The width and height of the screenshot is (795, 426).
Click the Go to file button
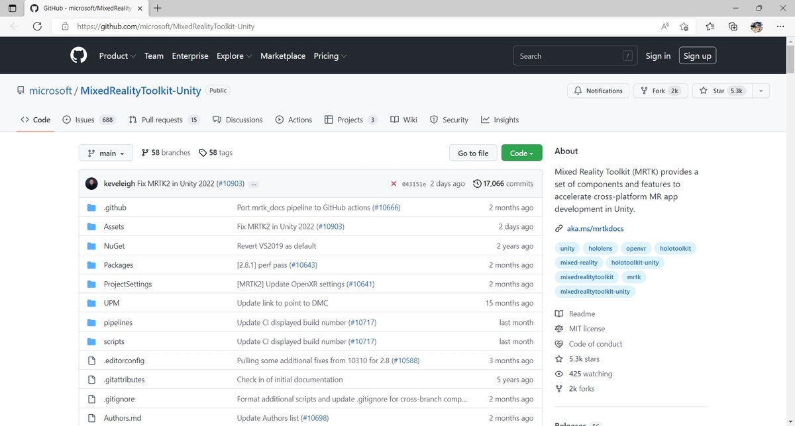473,153
